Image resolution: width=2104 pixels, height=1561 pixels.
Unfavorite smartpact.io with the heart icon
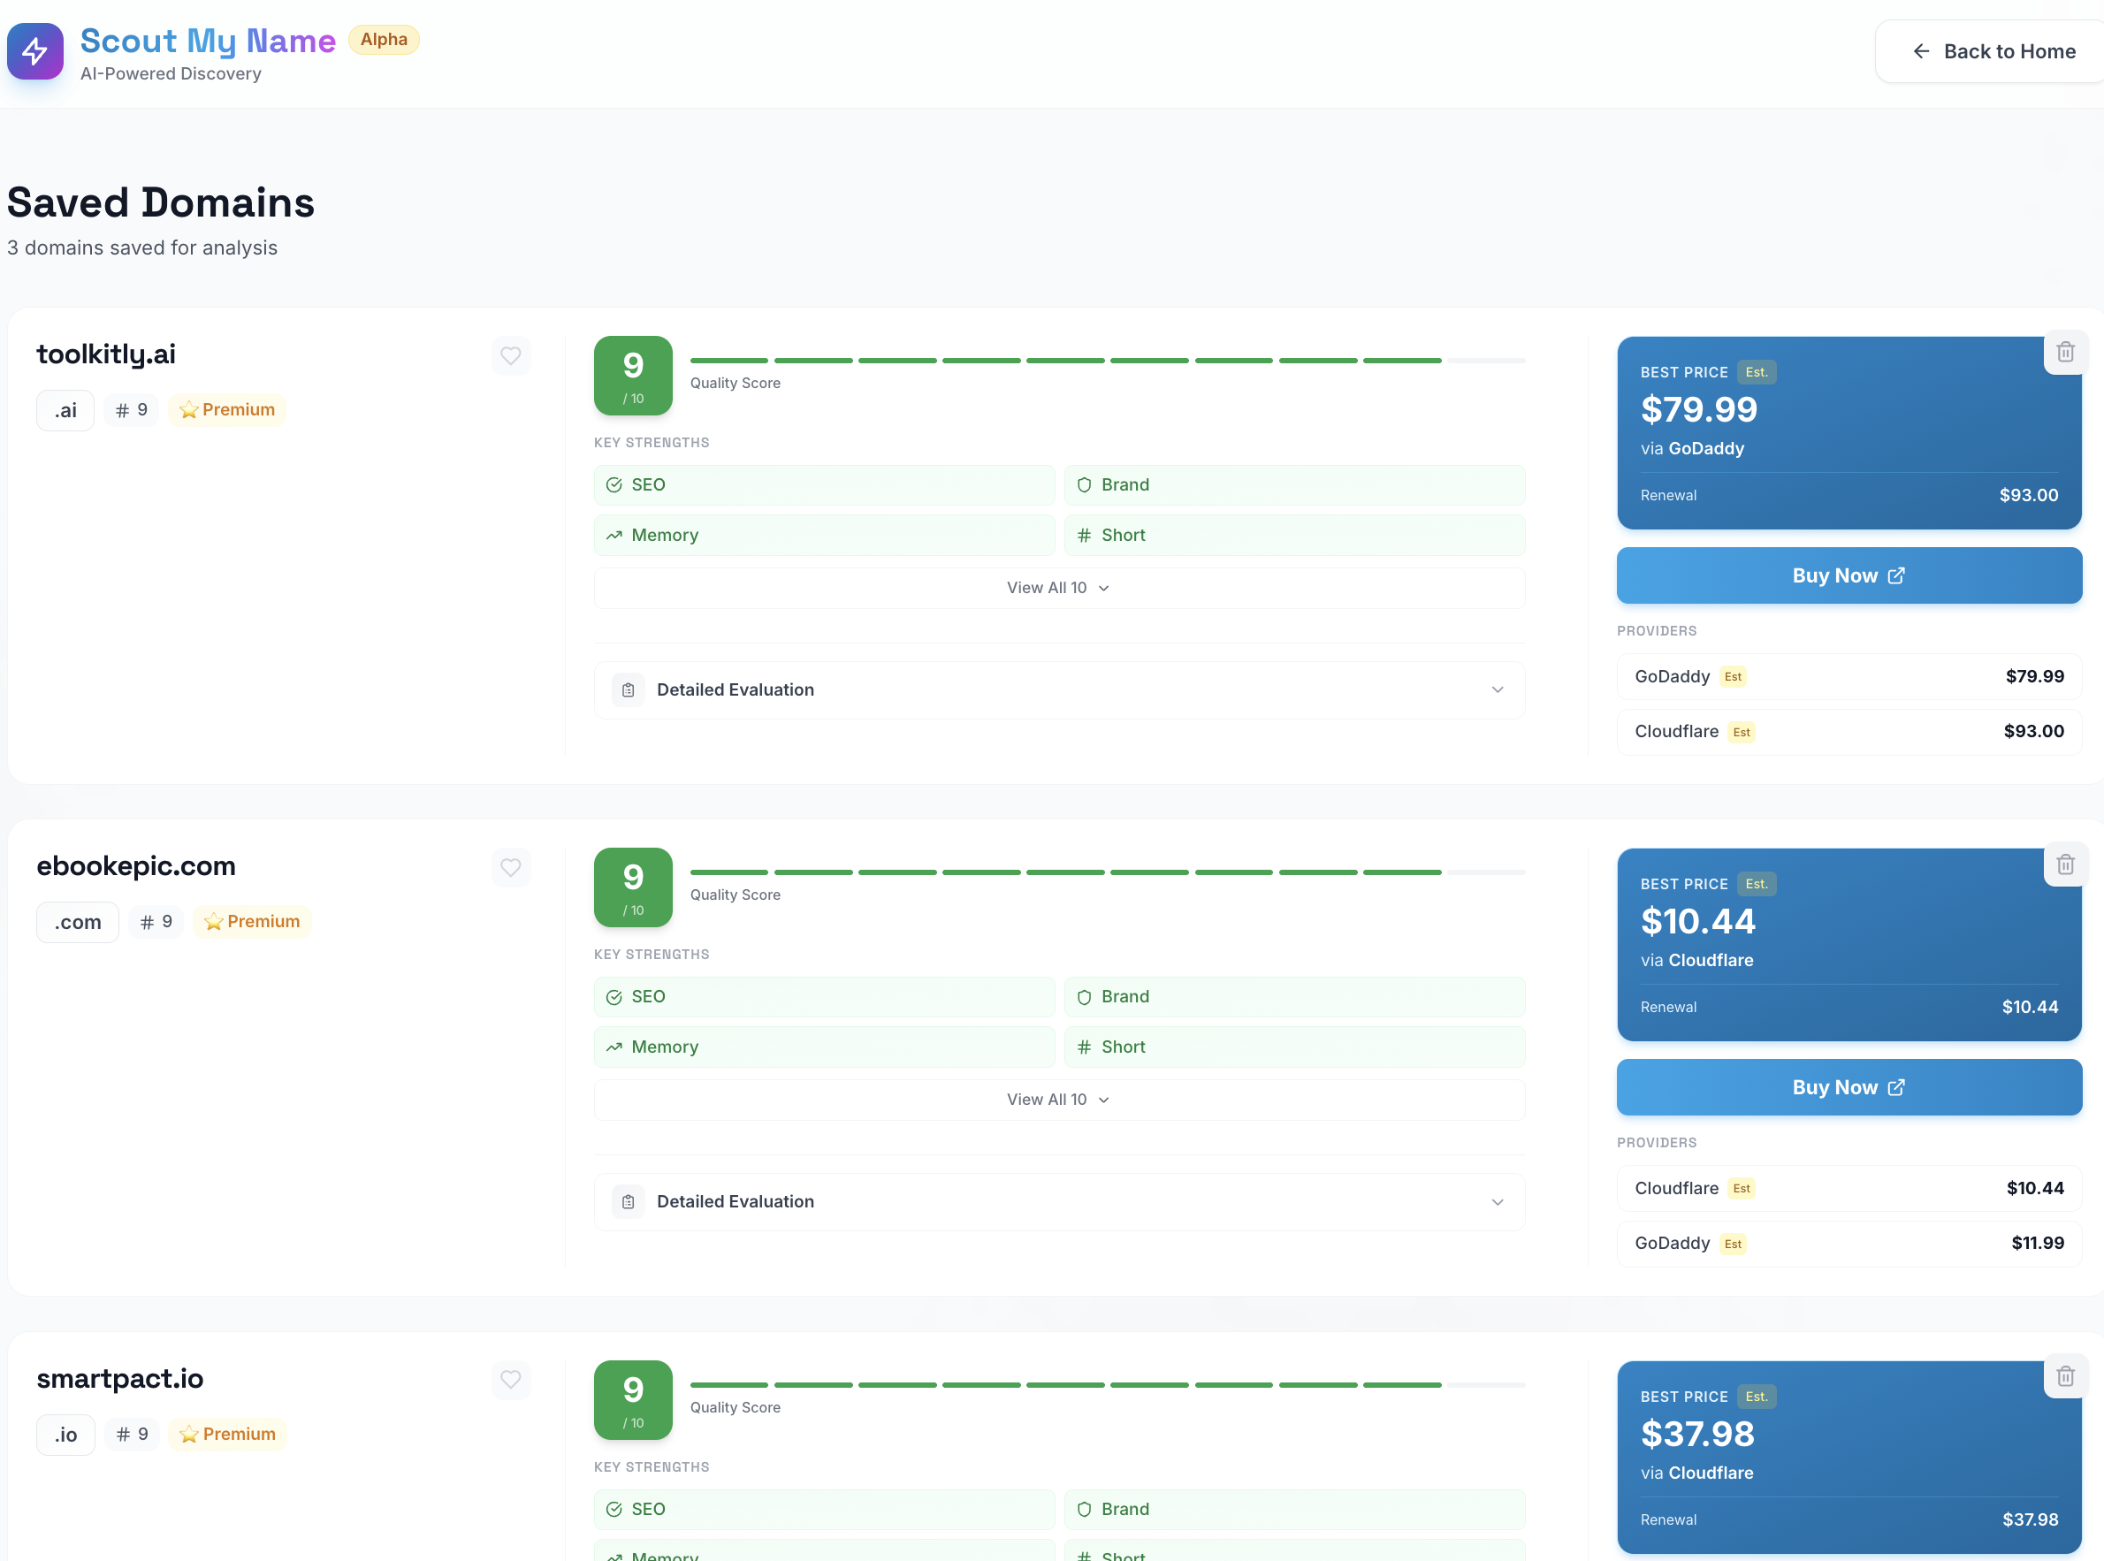coord(511,1380)
